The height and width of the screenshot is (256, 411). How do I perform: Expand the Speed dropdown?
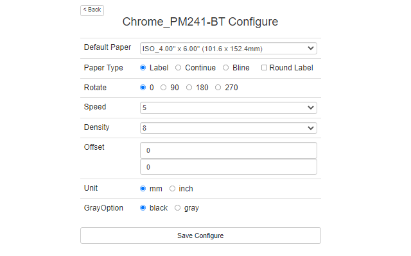(228, 108)
